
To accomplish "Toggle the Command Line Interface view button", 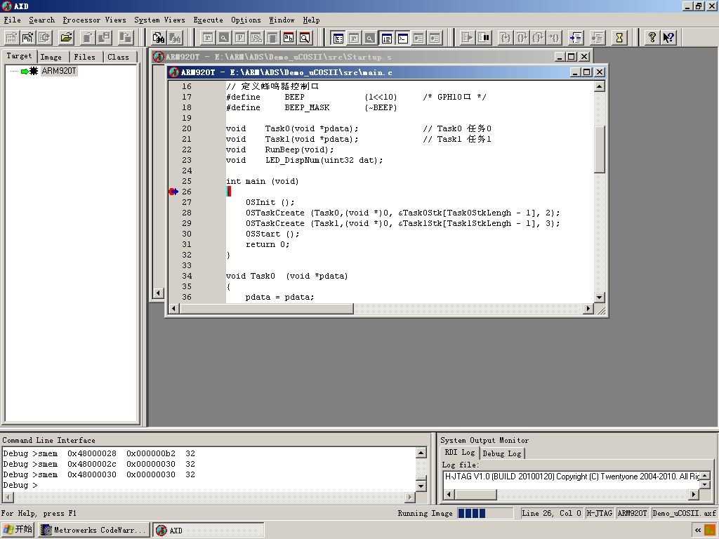I will [x=402, y=38].
